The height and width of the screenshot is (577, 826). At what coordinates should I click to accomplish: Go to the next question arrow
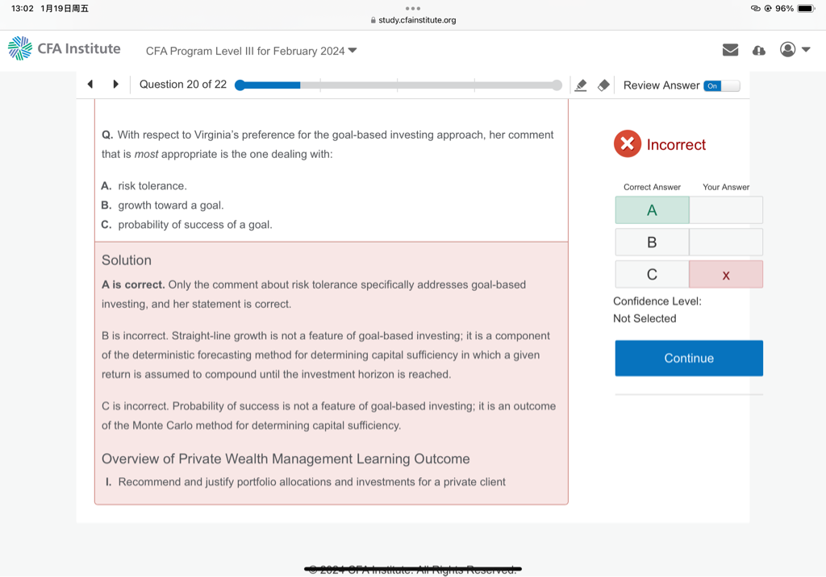(116, 85)
